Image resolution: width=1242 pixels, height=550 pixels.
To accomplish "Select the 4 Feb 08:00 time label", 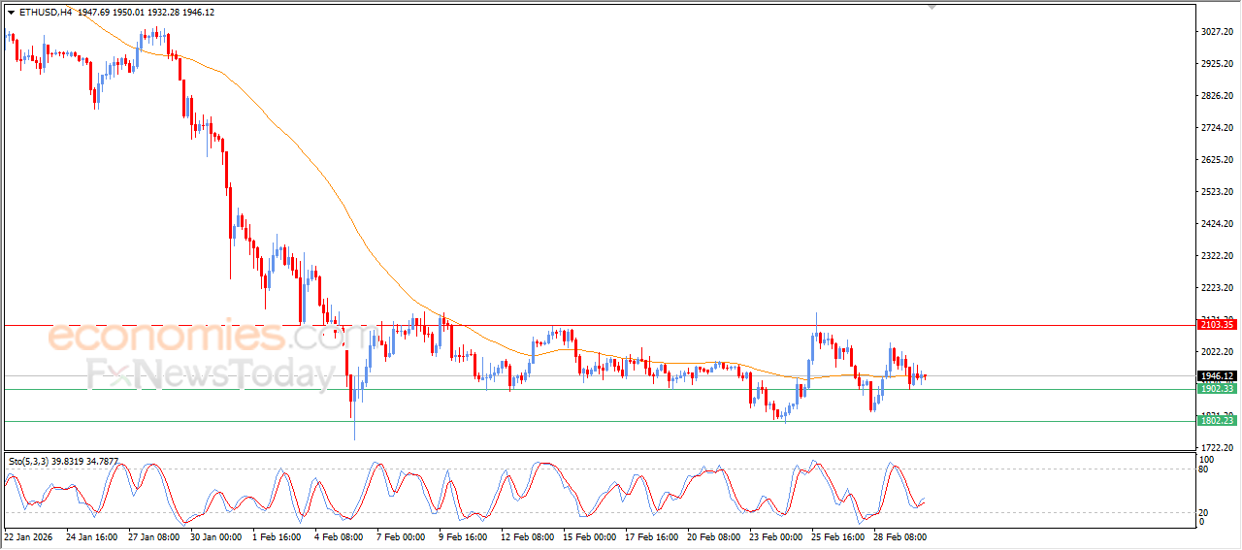I will (x=338, y=535).
